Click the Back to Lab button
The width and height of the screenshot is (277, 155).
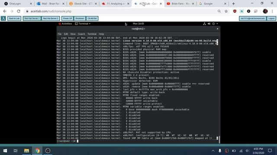(14, 19)
